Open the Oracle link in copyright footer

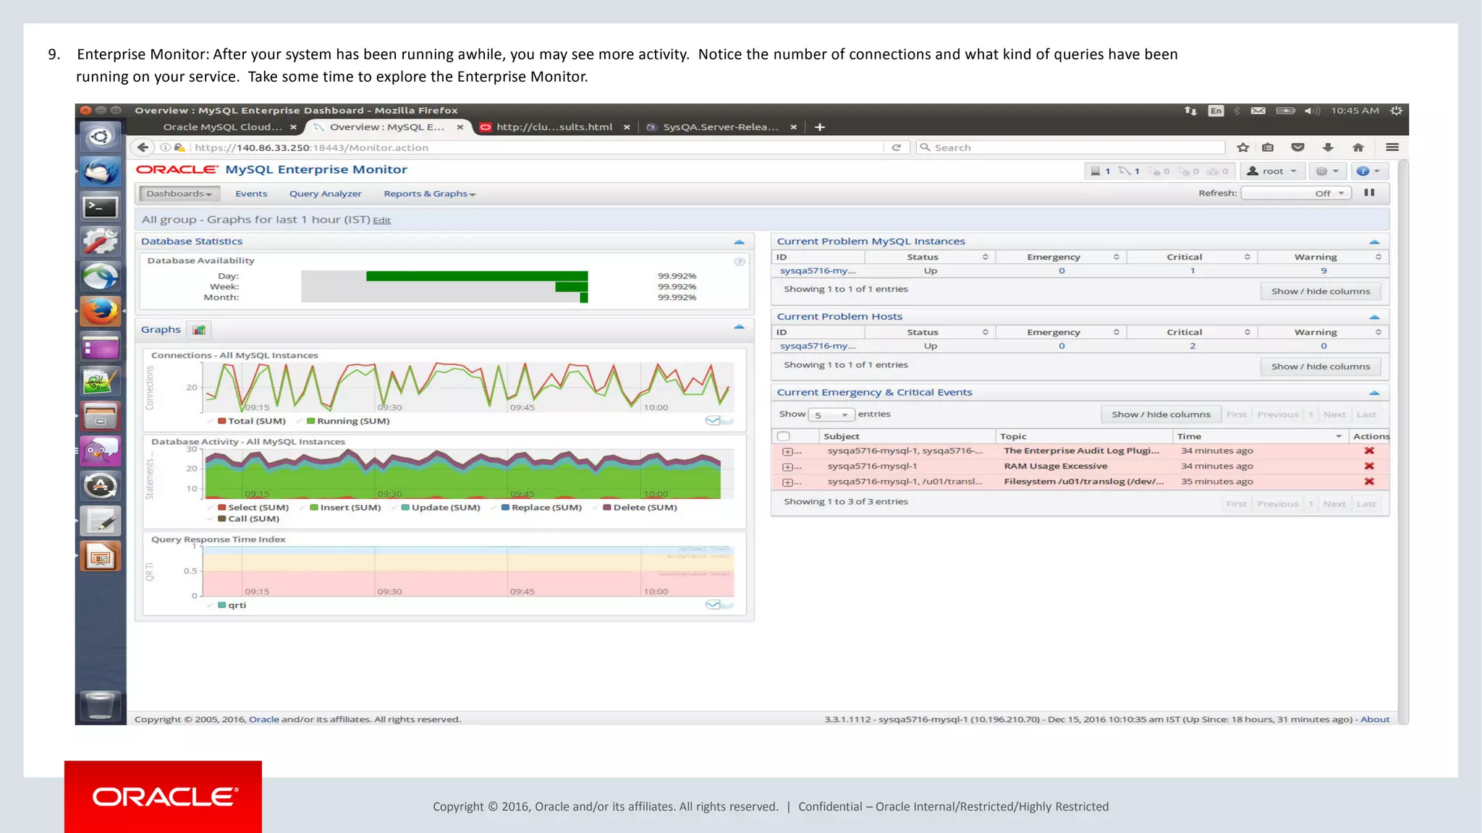pos(264,719)
